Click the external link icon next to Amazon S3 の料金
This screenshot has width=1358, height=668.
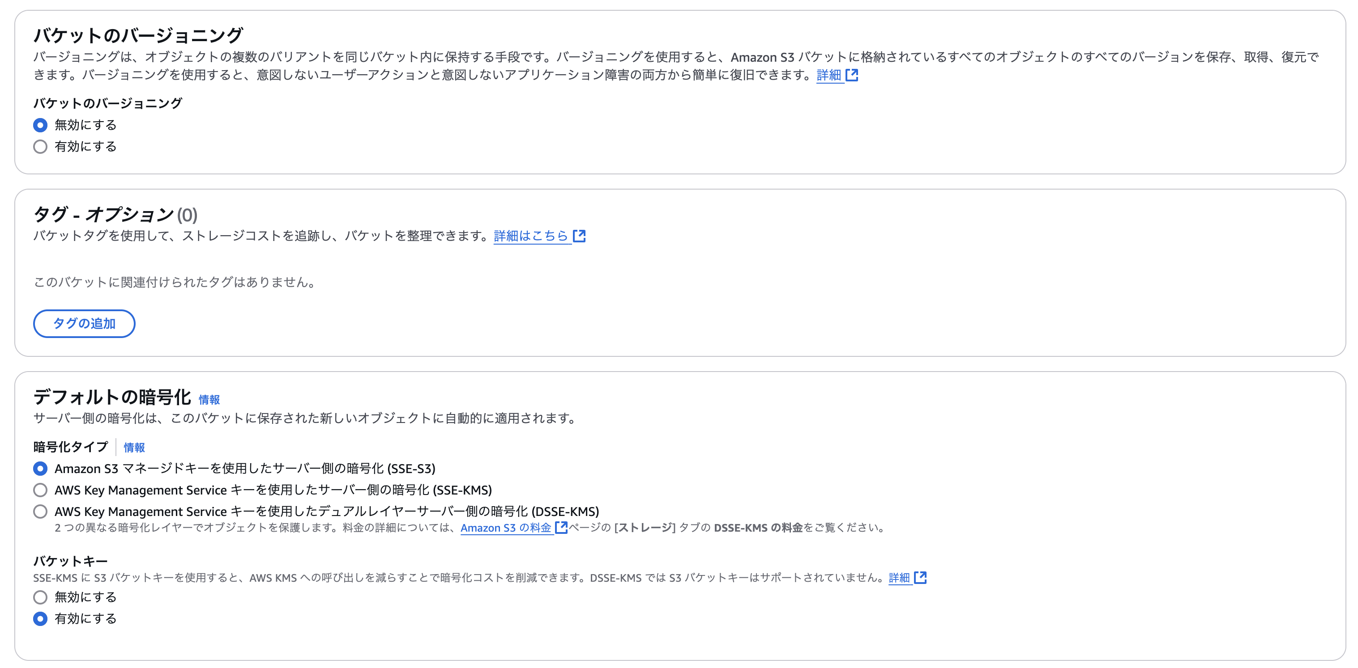[560, 527]
